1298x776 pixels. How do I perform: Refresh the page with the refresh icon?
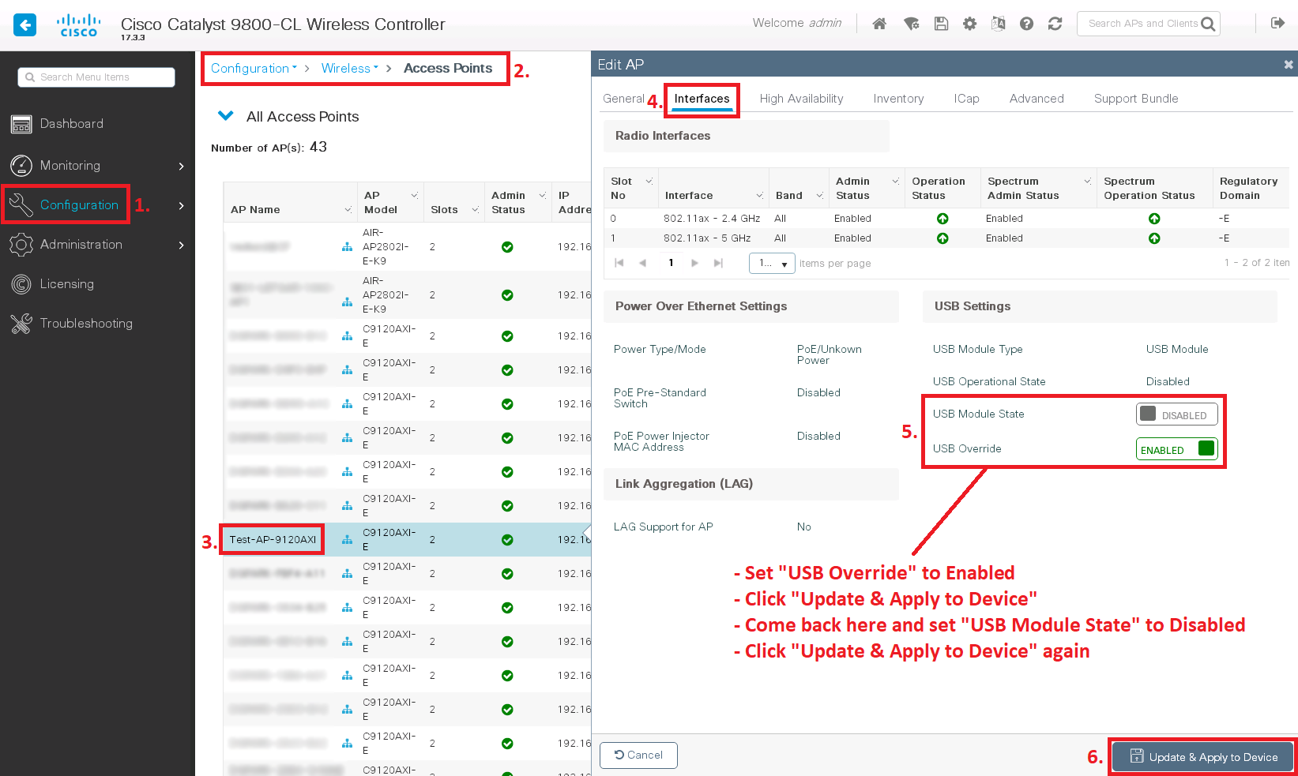click(x=1055, y=24)
